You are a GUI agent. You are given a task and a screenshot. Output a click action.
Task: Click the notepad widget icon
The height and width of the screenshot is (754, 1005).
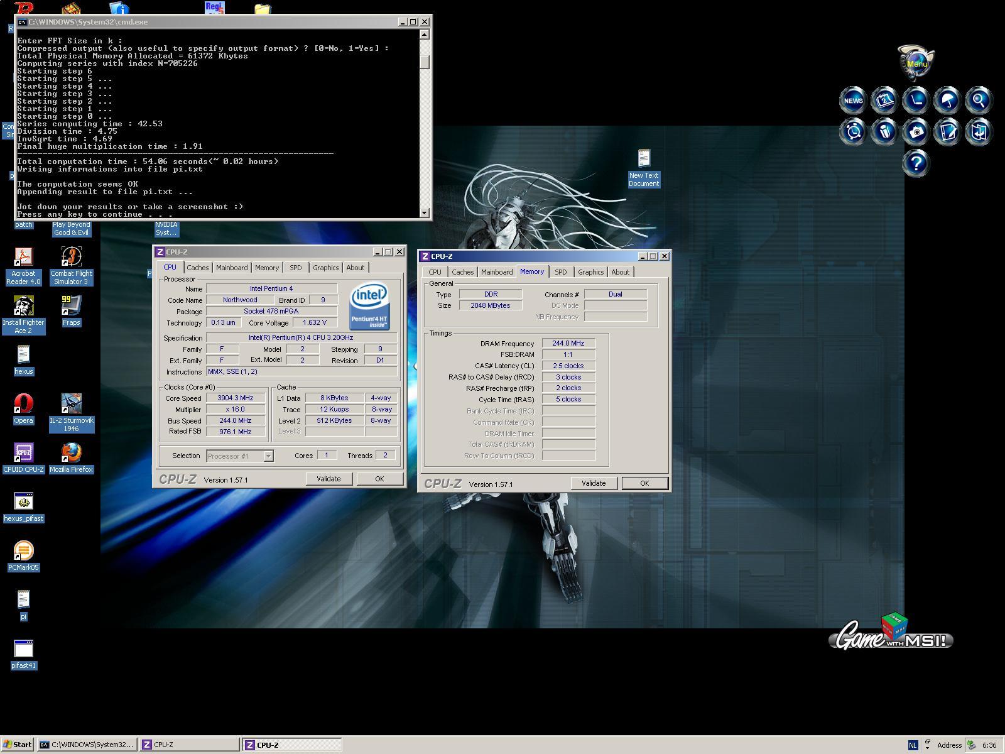947,132
